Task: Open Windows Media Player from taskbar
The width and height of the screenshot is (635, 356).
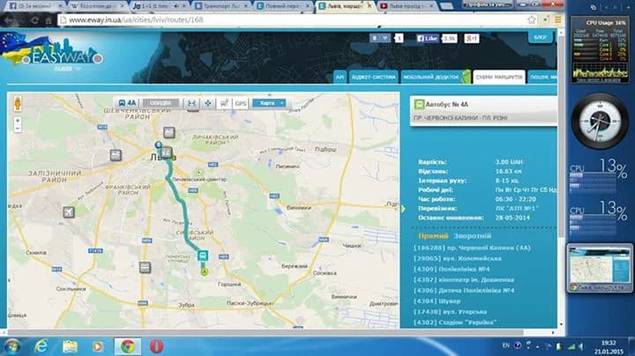Action: [98, 346]
